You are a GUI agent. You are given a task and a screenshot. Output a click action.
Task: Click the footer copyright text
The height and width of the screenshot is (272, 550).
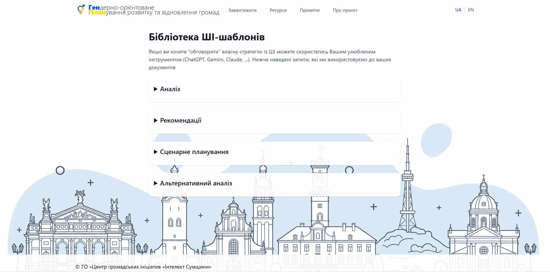[x=143, y=267]
